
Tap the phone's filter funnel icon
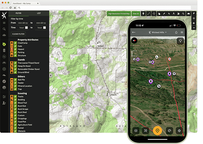click(180, 41)
